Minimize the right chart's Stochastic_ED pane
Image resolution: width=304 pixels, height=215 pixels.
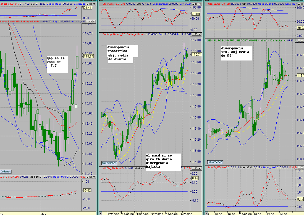tap(299, 4)
